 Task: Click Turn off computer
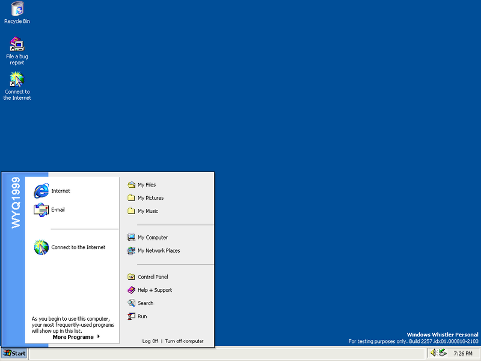tap(184, 341)
